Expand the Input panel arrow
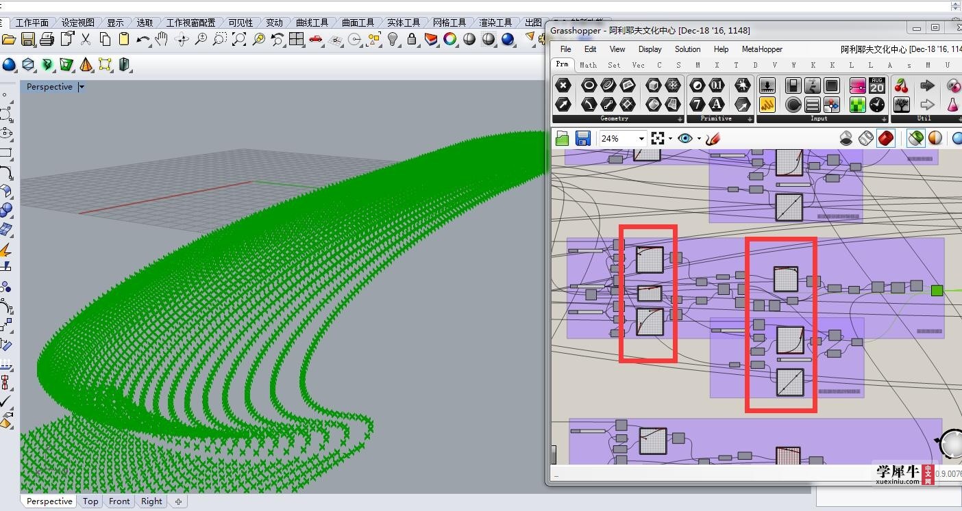962x511 pixels. point(884,119)
